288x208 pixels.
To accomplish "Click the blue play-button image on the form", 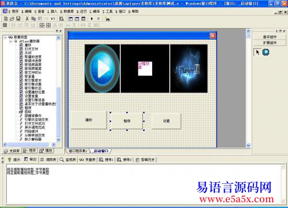I will [x=102, y=68].
